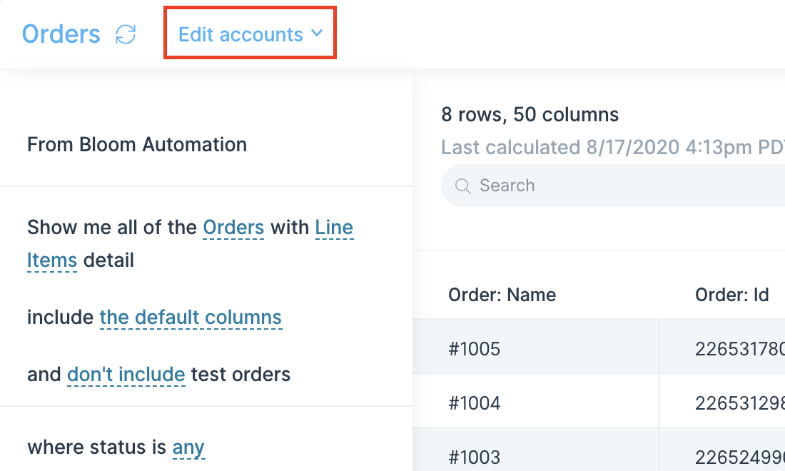This screenshot has height=471, width=785.
Task: Click 'From Bloom Automation' account text
Action: [x=137, y=145]
